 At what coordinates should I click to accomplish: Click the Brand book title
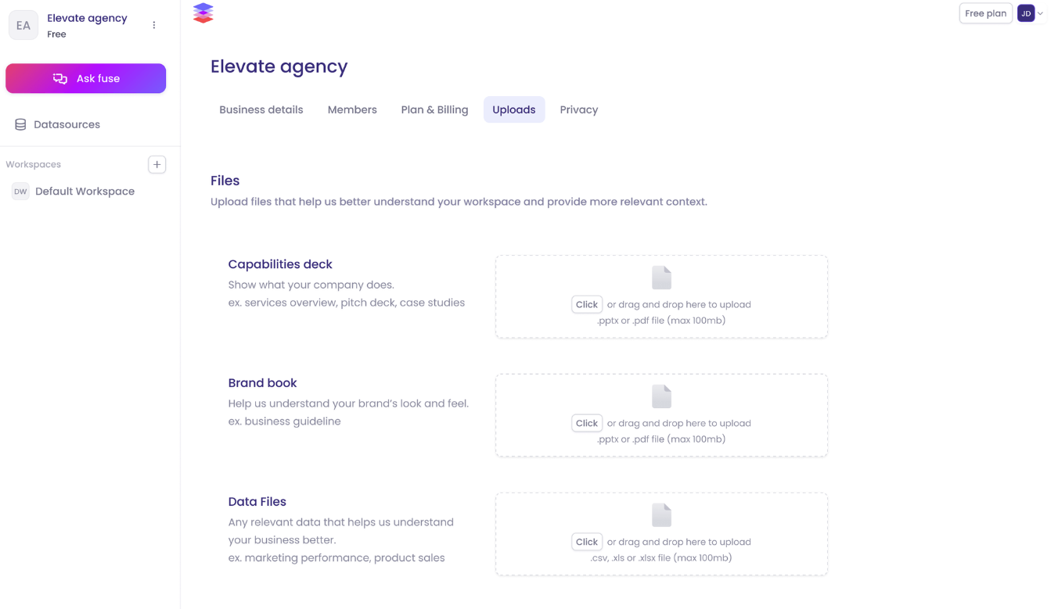(262, 383)
